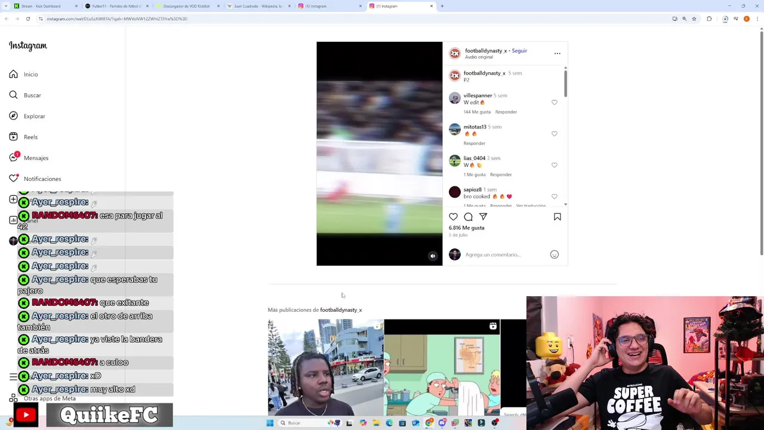Go back in browser history
The width and height of the screenshot is (764, 430).
click(x=6, y=19)
